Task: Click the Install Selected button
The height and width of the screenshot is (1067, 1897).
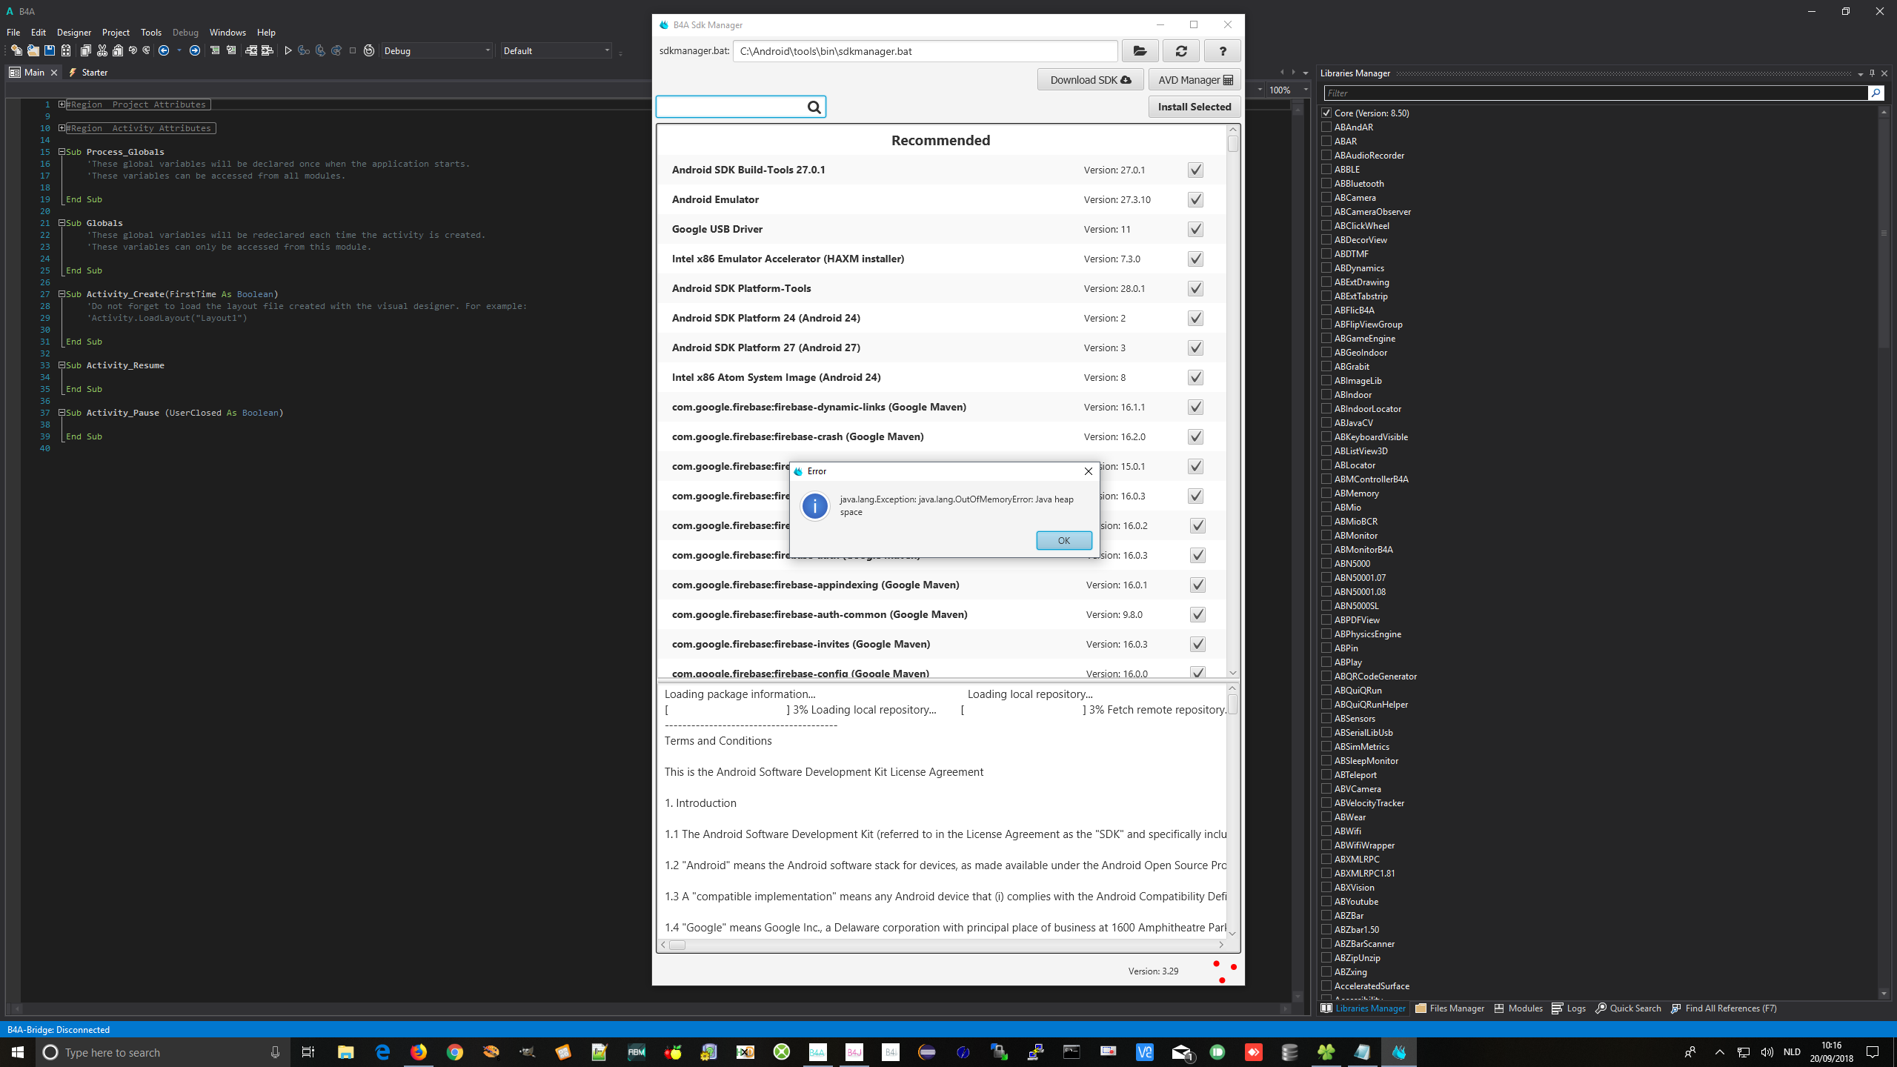Action: (1195, 107)
